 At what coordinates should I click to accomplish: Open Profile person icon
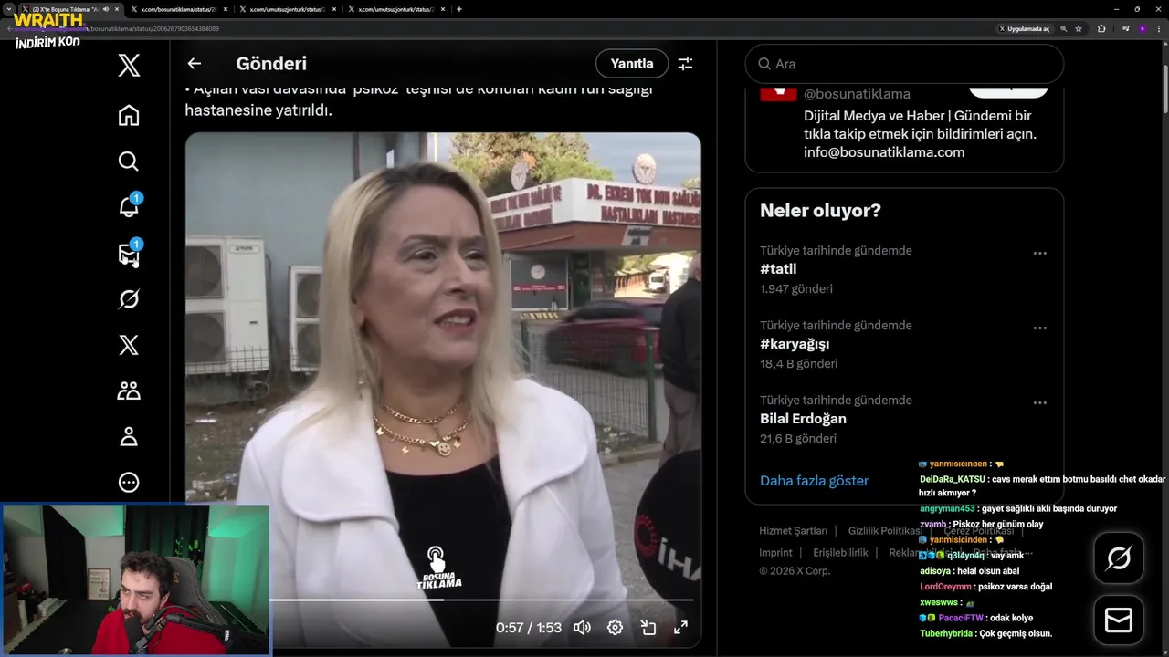pyautogui.click(x=129, y=436)
